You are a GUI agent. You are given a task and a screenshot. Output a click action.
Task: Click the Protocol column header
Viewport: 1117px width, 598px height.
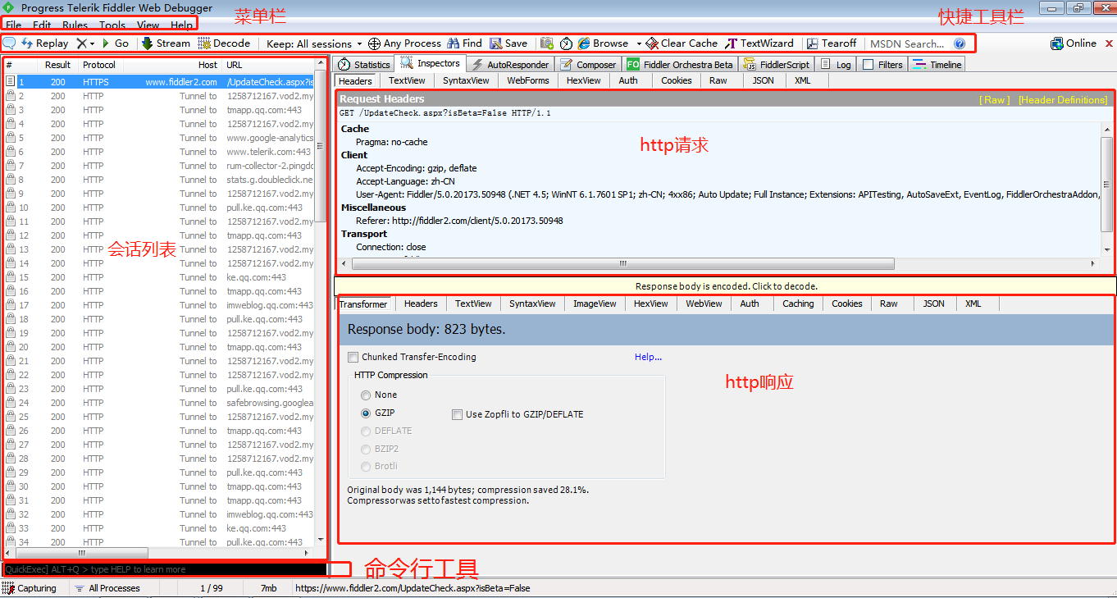click(99, 65)
